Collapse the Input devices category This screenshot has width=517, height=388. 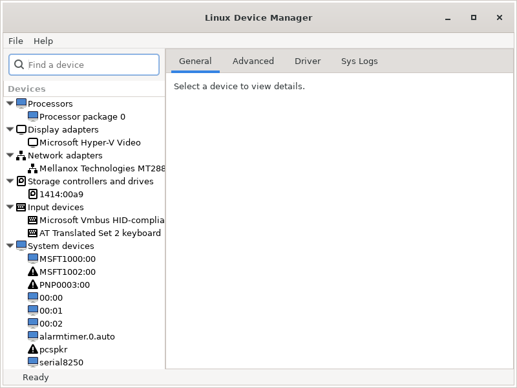click(x=10, y=207)
